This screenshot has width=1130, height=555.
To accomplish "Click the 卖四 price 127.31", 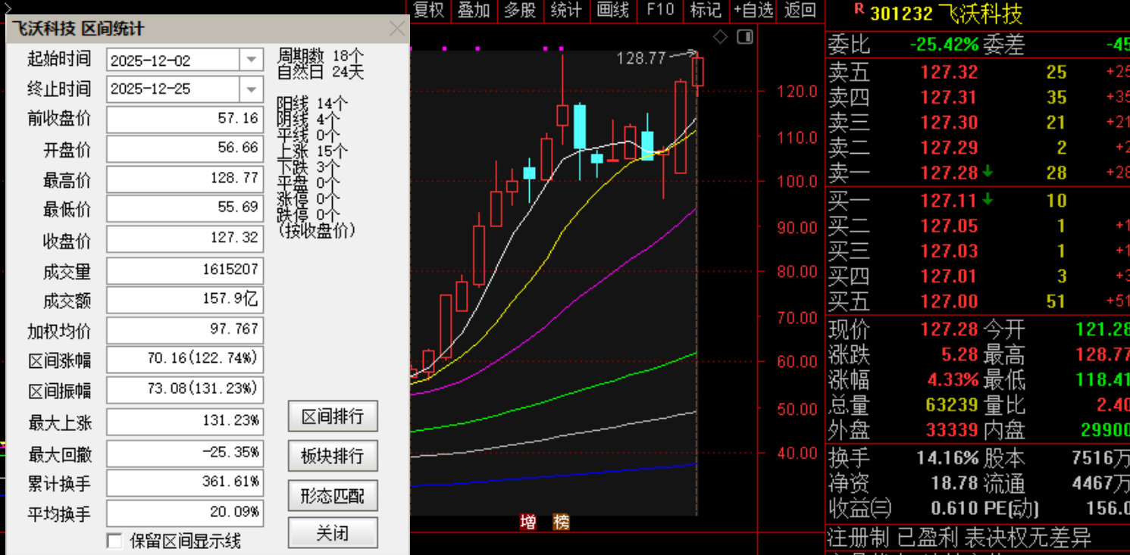I will 949,98.
